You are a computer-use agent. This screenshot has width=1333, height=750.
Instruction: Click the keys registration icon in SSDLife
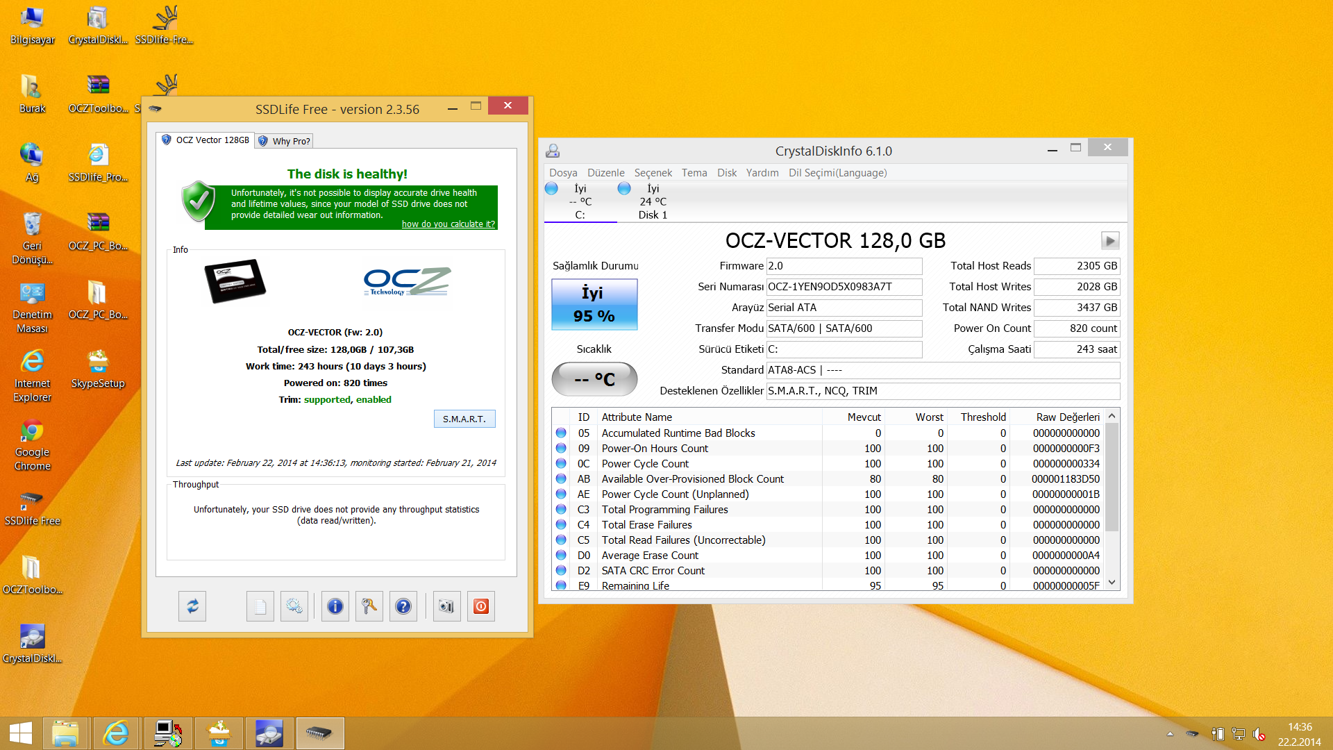point(369,606)
